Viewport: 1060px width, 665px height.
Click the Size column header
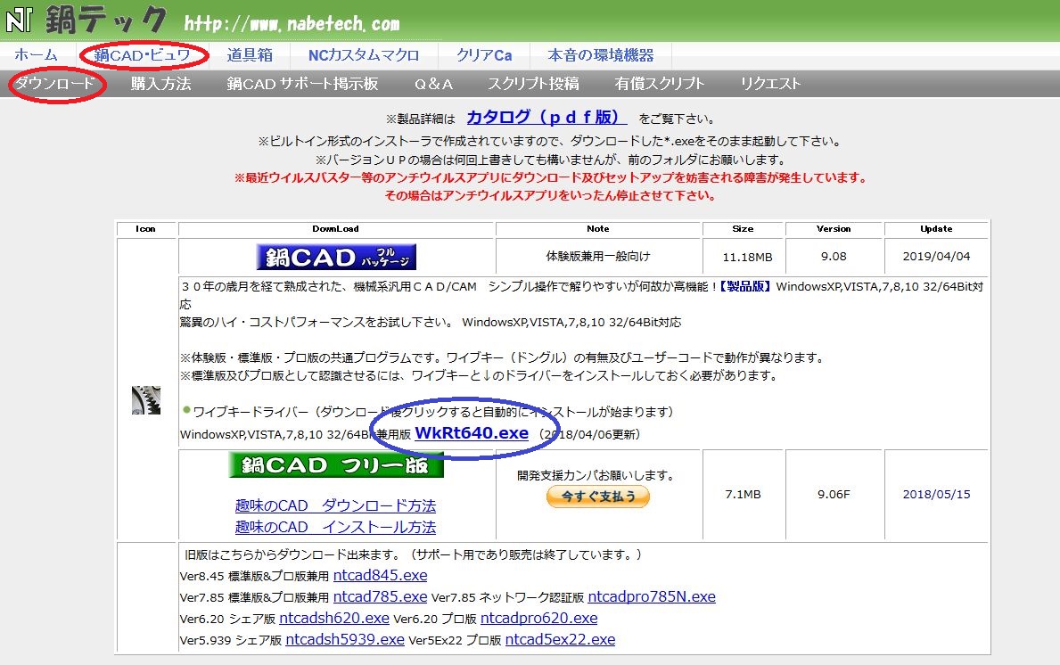[x=743, y=229]
